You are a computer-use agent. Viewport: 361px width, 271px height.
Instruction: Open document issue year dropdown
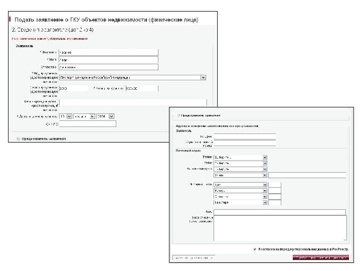point(105,116)
